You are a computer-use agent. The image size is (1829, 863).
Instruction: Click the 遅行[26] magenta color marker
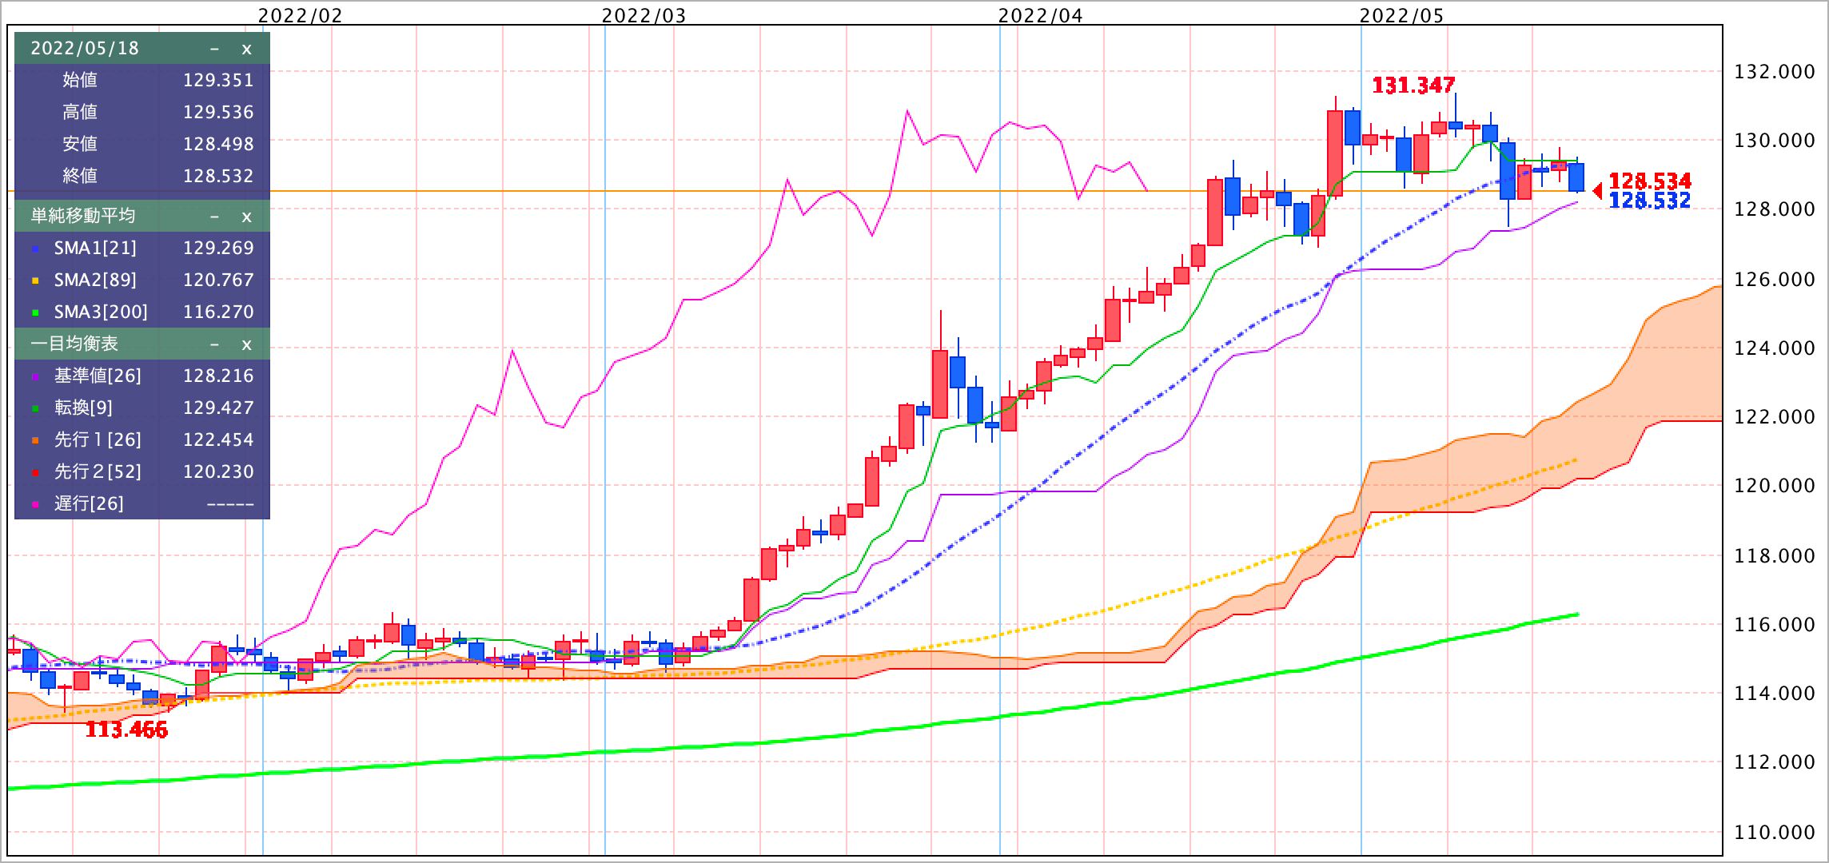point(34,505)
